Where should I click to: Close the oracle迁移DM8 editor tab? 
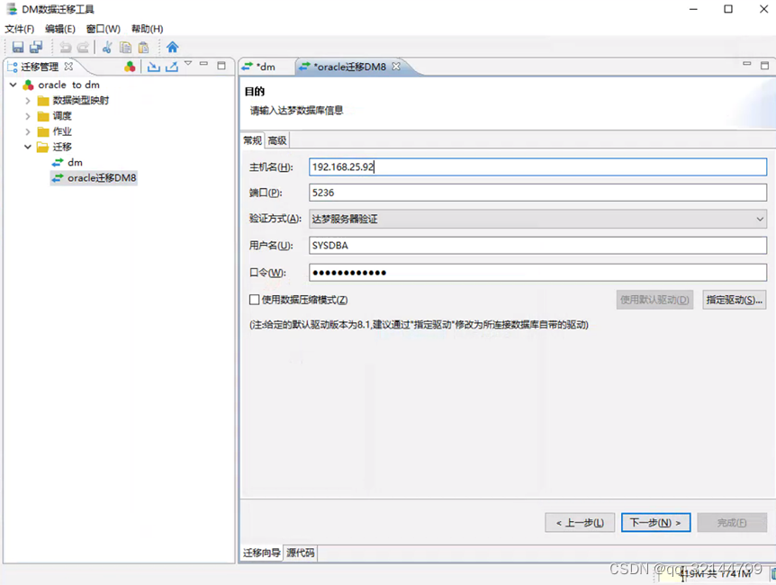point(396,67)
